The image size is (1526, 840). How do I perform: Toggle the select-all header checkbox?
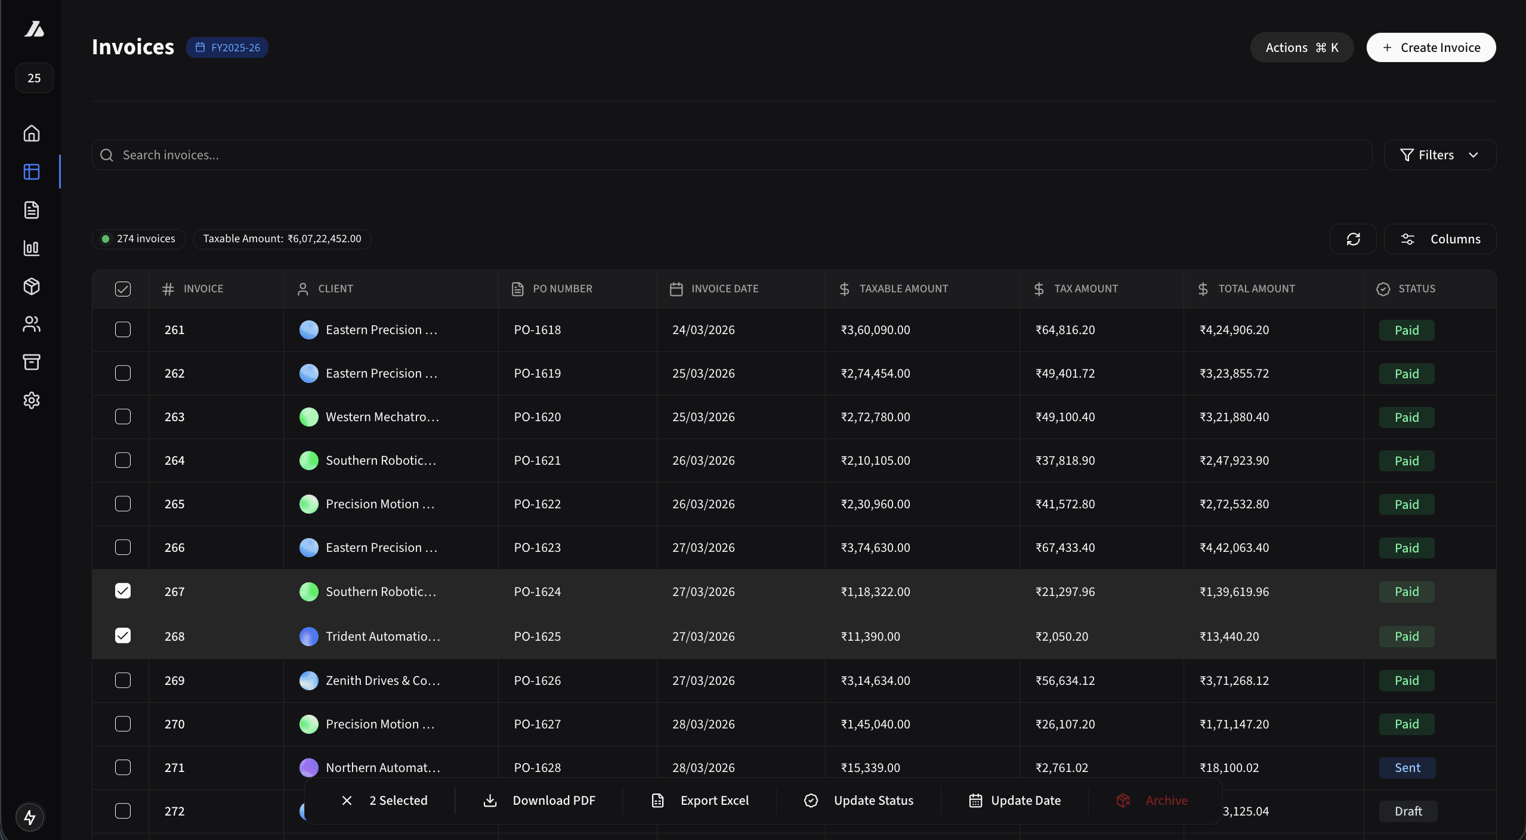tap(123, 289)
